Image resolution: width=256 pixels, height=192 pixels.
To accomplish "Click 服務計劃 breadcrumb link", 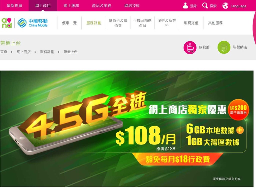I will point(47,52).
